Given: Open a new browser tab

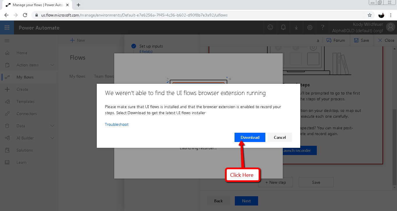Looking at the screenshot, I should (x=78, y=5).
